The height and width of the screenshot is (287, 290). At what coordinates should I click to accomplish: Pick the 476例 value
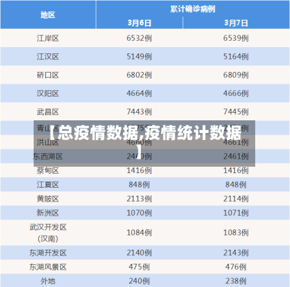236,267
